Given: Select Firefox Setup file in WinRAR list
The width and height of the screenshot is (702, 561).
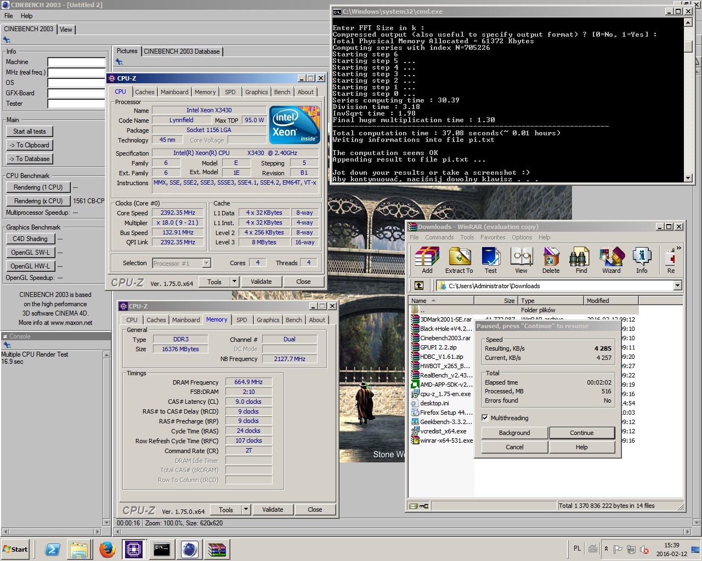Looking at the screenshot, I should tap(442, 413).
